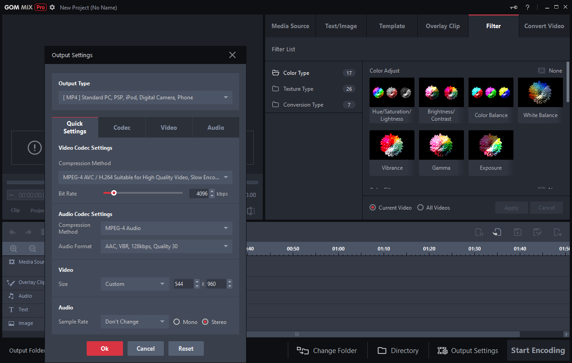
Task: Undo using the left arrow timeline icon
Action: pos(13,232)
